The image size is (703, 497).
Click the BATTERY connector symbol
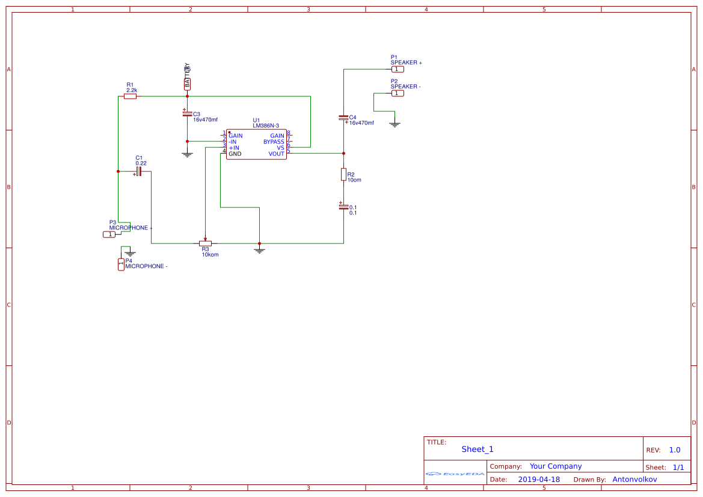click(187, 84)
